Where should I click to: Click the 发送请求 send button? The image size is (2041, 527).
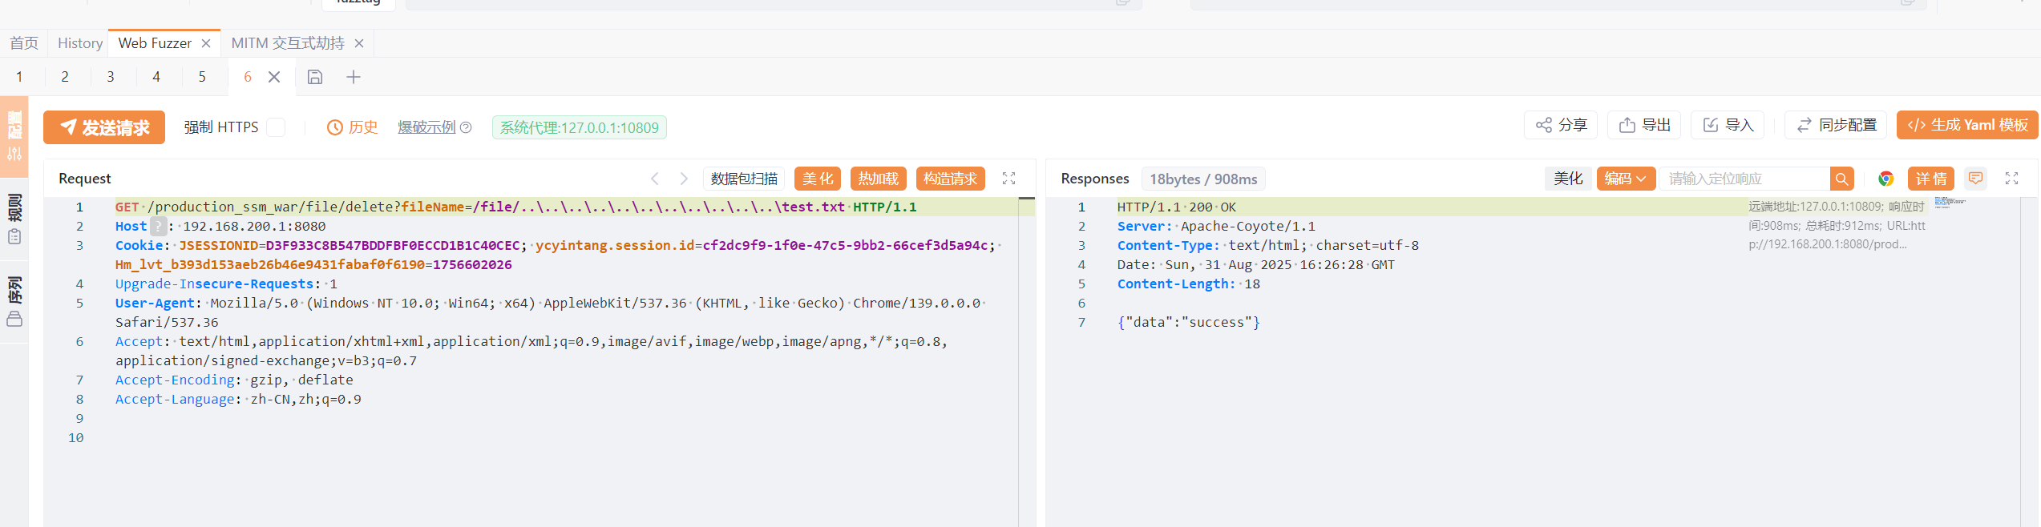[104, 127]
